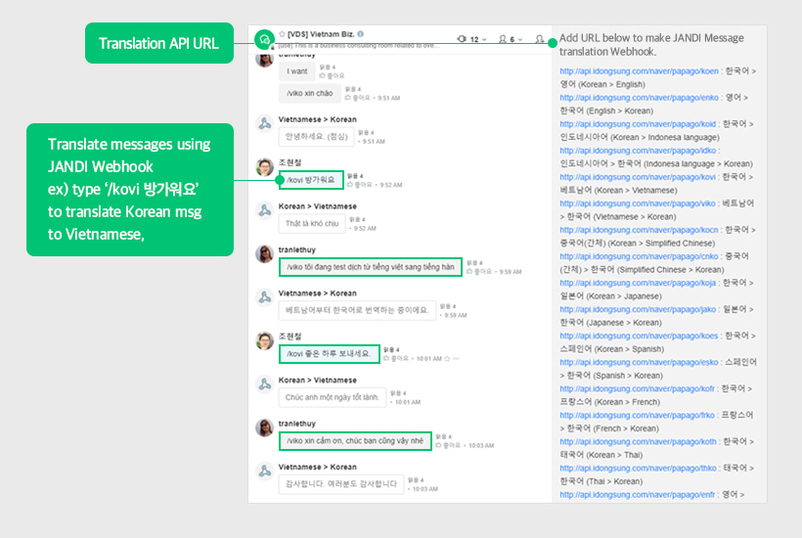Expand the chevron next to the 12 count
The image size is (802, 538).
[x=484, y=39]
